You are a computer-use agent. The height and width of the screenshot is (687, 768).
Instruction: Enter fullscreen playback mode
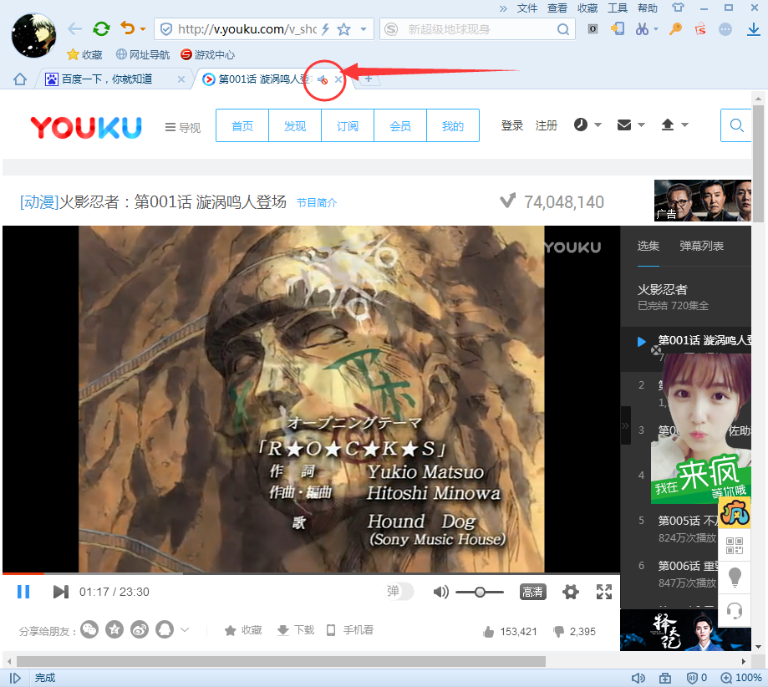[x=604, y=592]
